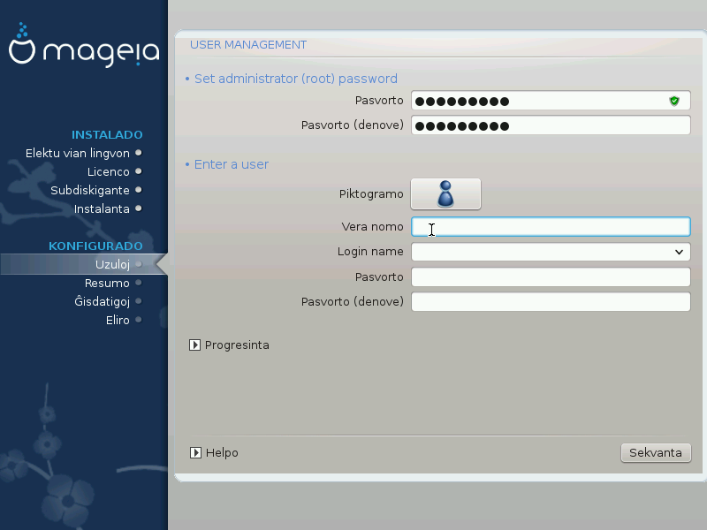Click the user Pasvorto field
This screenshot has height=530, width=707.
pyautogui.click(x=550, y=277)
